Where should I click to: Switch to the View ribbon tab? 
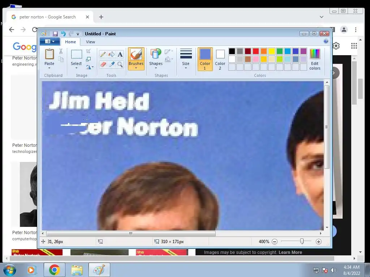[x=90, y=42]
